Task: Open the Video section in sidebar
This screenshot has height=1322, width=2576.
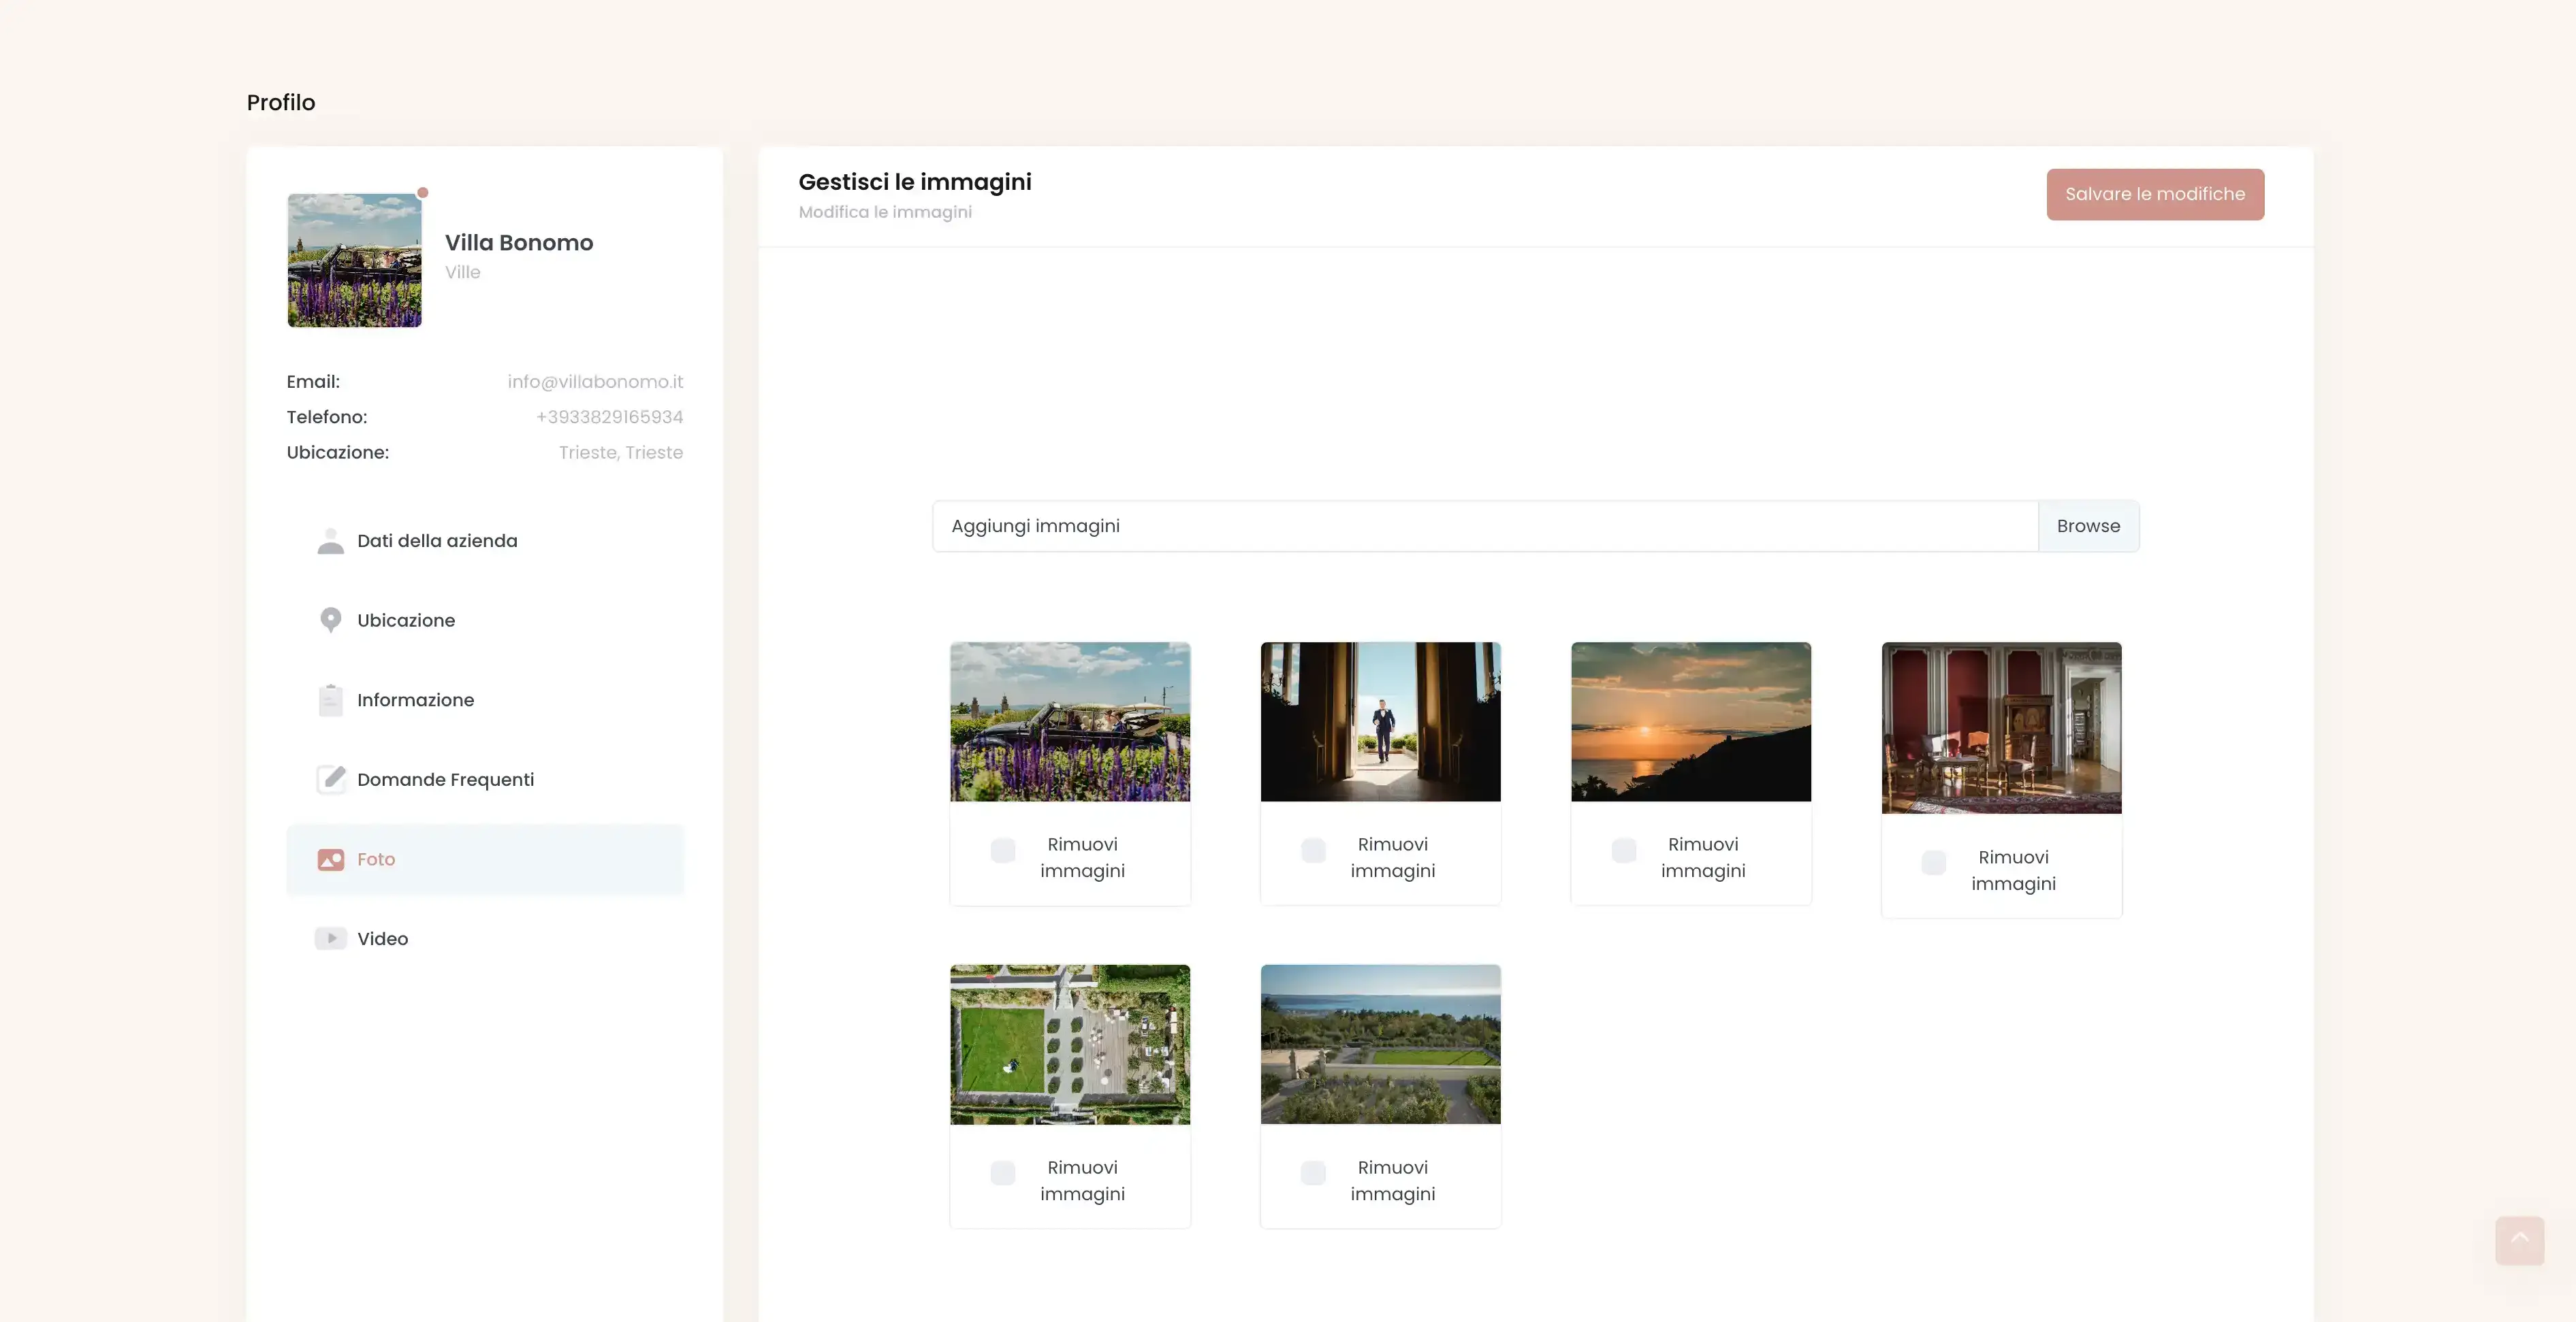Action: point(383,938)
